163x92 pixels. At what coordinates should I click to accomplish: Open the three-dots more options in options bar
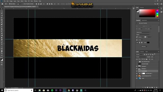tap(58, 4)
